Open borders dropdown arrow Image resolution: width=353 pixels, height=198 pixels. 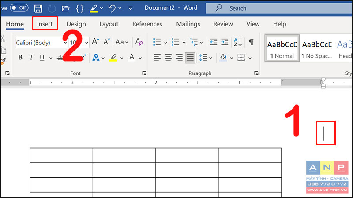pos(250,58)
